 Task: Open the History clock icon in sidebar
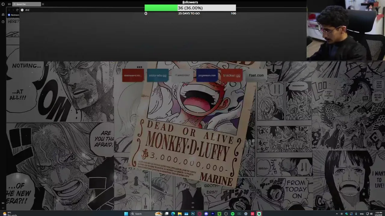click(x=3, y=22)
